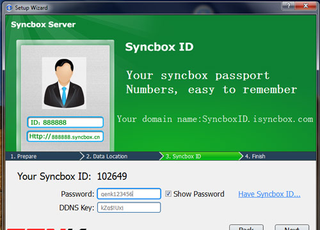
Task: Click the 'Numbers, easy to remember' line
Action: click(211, 89)
